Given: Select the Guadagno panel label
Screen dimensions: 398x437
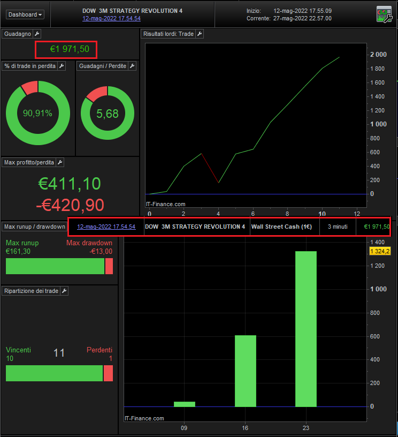Looking at the screenshot, I should [x=18, y=34].
